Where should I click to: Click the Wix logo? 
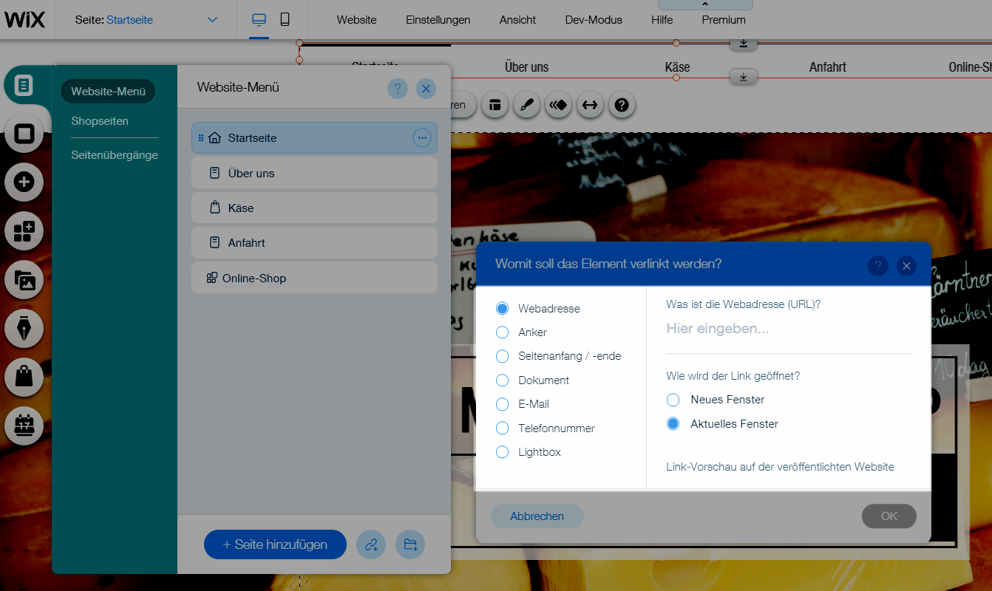tap(25, 19)
